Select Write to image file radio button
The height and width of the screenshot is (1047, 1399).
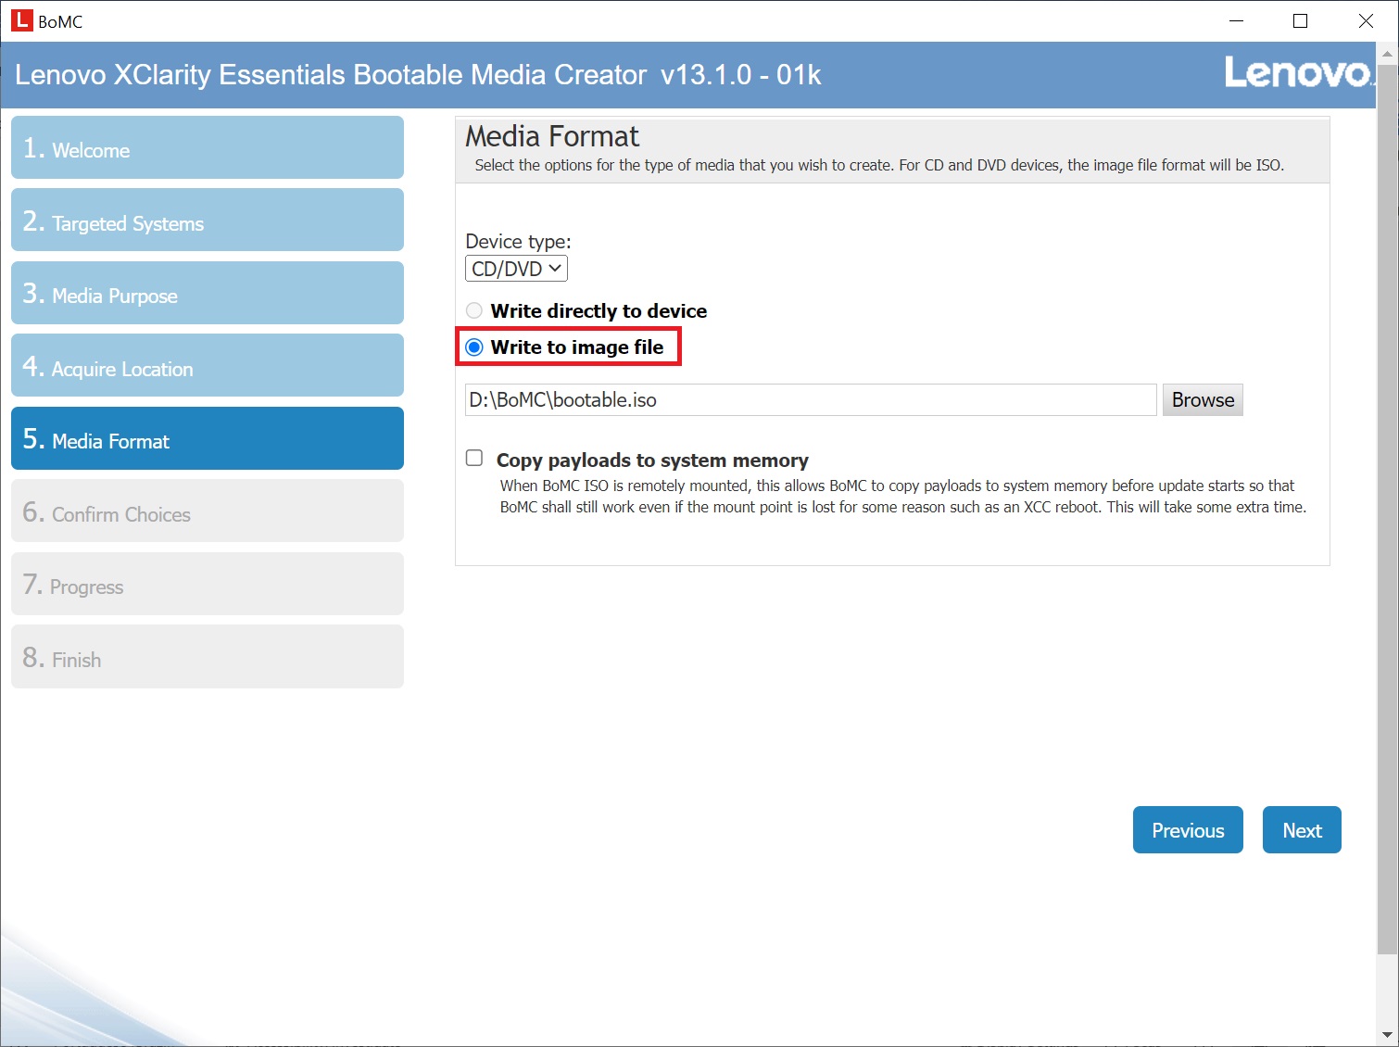tap(474, 347)
